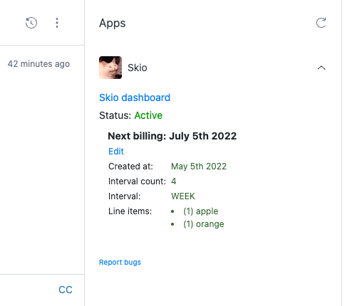Click the Line items label
Screen dimensions: 347x306
130,211
